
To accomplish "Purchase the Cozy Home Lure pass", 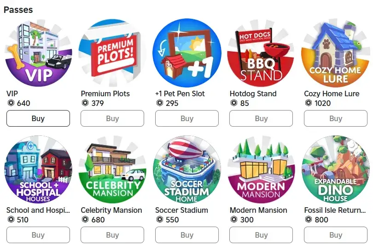I will click(x=336, y=118).
